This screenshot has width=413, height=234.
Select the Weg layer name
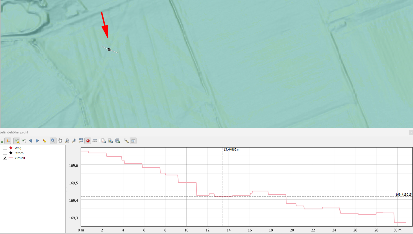pos(18,148)
